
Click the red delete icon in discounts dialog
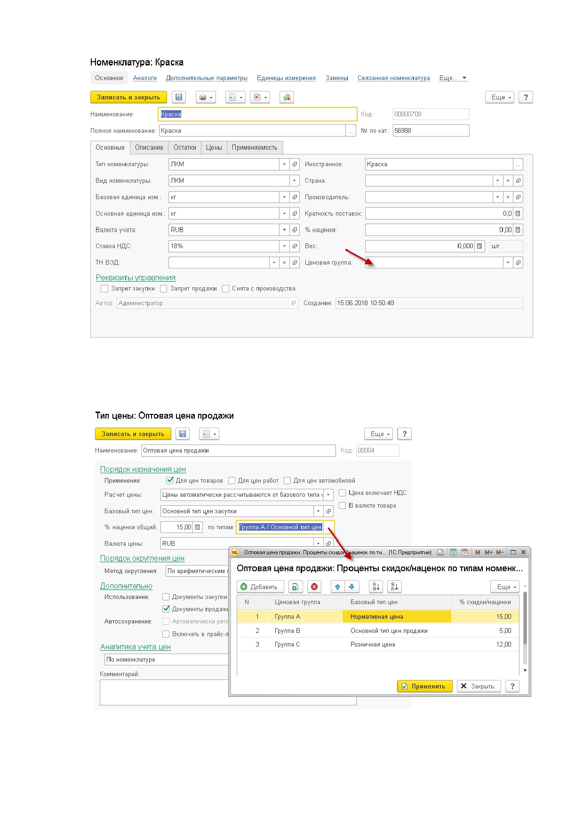click(x=314, y=587)
